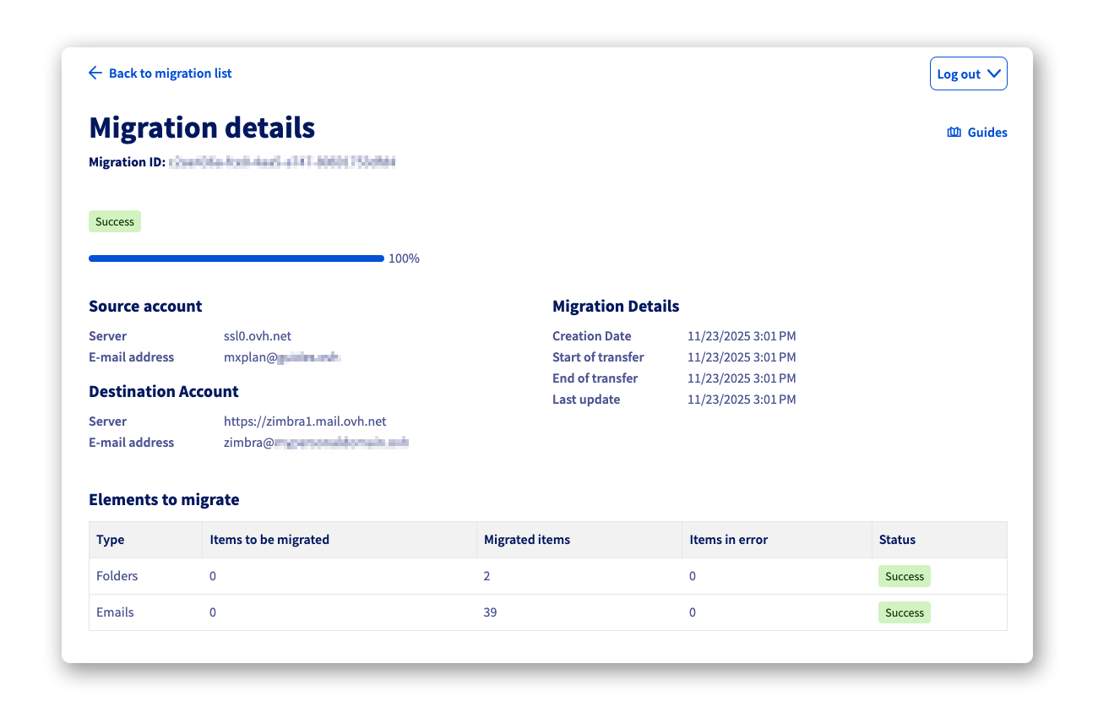Click the Log out button label
This screenshot has width=1098, height=718.
pyautogui.click(x=959, y=74)
